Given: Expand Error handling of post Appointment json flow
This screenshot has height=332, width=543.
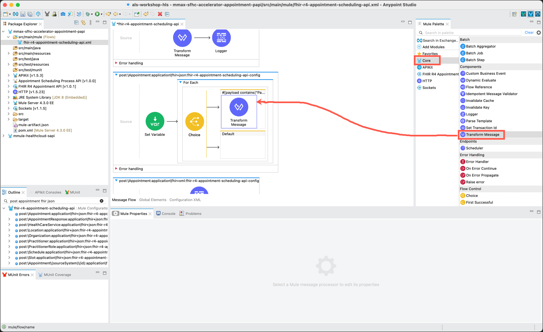Looking at the screenshot, I should pos(116,168).
